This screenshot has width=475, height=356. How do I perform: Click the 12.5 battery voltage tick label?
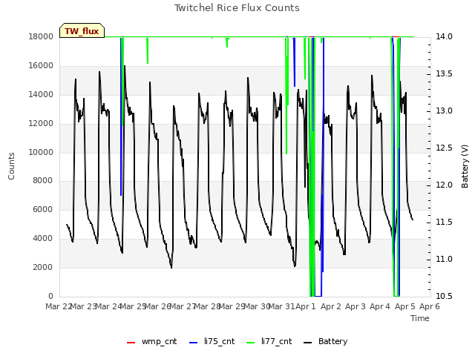(x=444, y=148)
